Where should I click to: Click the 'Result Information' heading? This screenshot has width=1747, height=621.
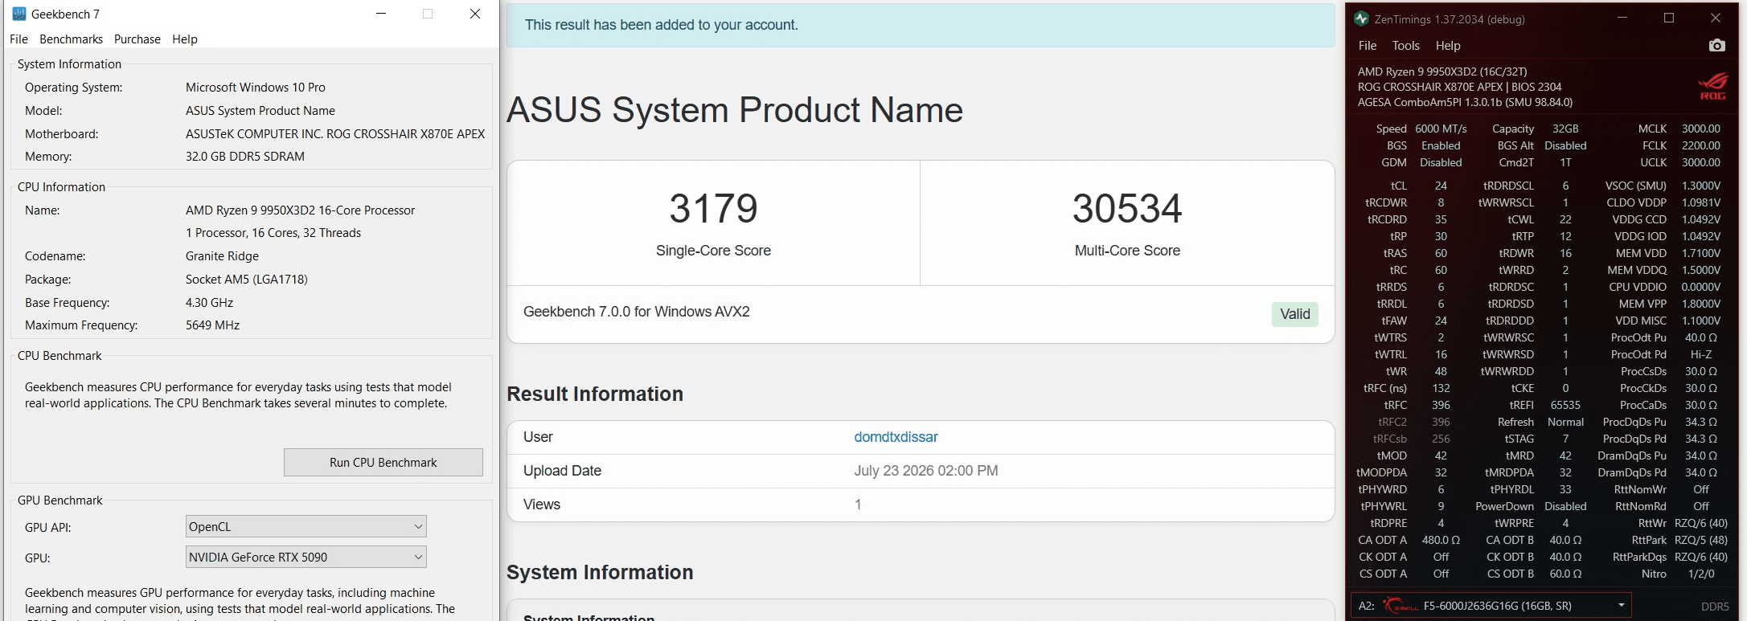click(595, 394)
